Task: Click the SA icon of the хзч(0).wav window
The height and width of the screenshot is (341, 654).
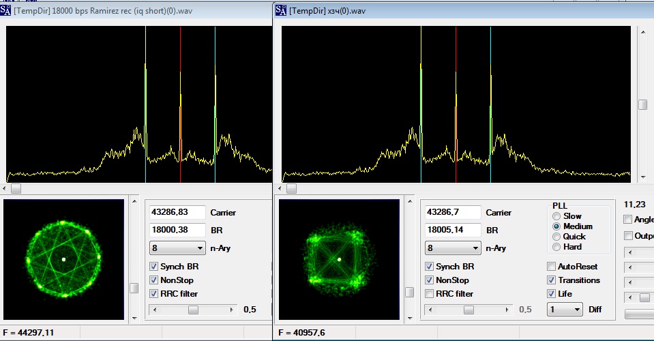Action: [x=281, y=10]
